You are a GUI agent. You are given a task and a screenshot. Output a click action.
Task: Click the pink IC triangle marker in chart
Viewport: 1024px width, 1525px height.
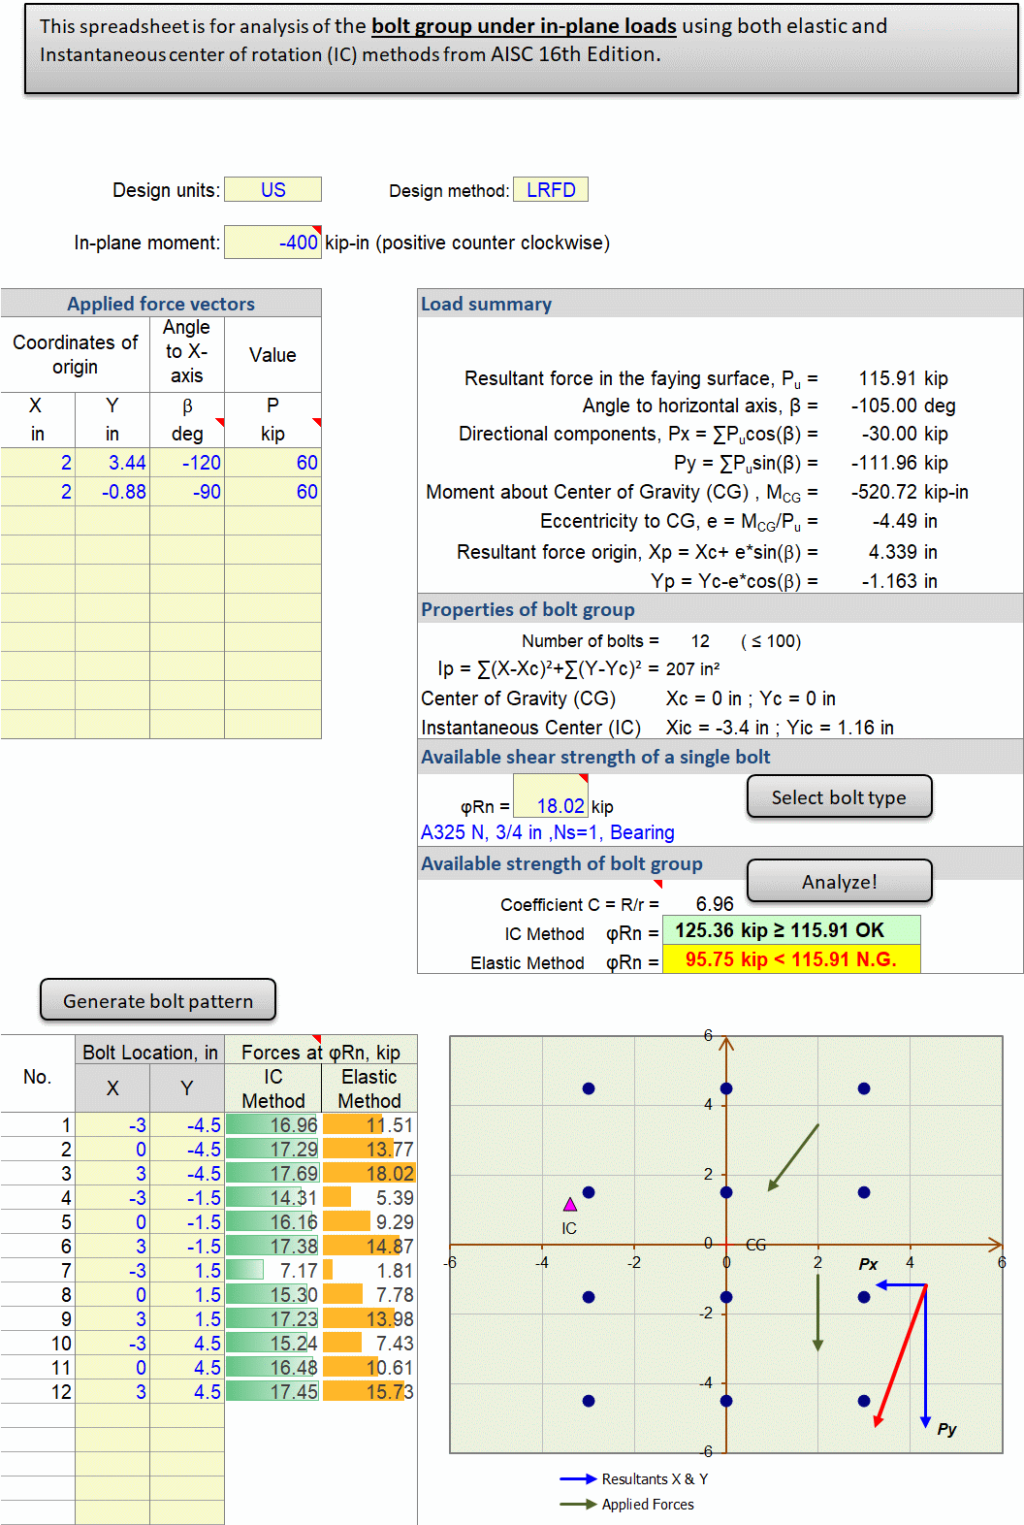(570, 1205)
